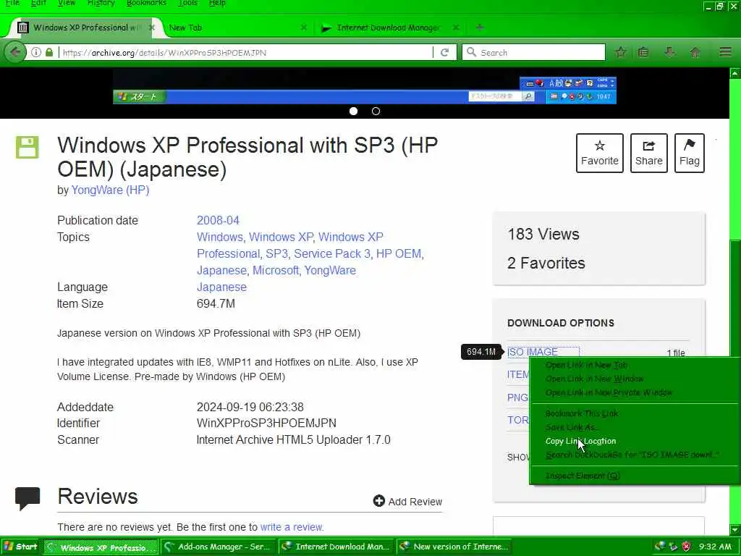Switch to Add-ons Manager taskbar window
The height and width of the screenshot is (556, 741).
pyautogui.click(x=218, y=547)
